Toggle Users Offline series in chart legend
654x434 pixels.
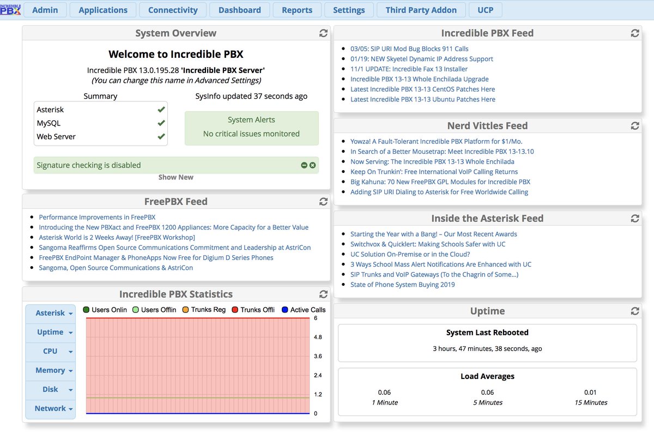point(154,310)
